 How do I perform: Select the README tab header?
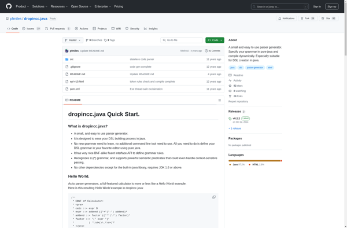[x=73, y=100]
